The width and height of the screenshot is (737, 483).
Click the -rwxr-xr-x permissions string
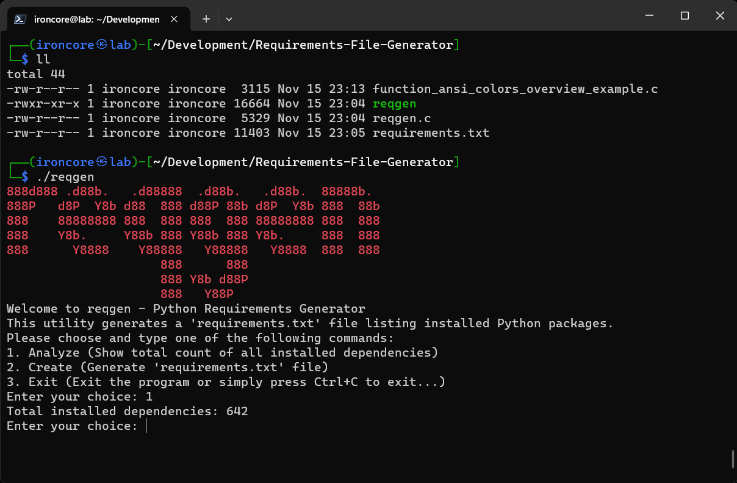pyautogui.click(x=43, y=104)
